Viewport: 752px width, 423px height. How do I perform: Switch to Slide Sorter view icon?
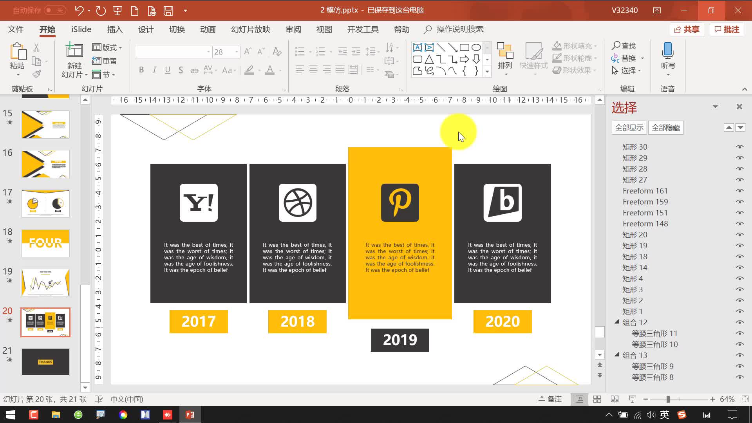click(597, 399)
